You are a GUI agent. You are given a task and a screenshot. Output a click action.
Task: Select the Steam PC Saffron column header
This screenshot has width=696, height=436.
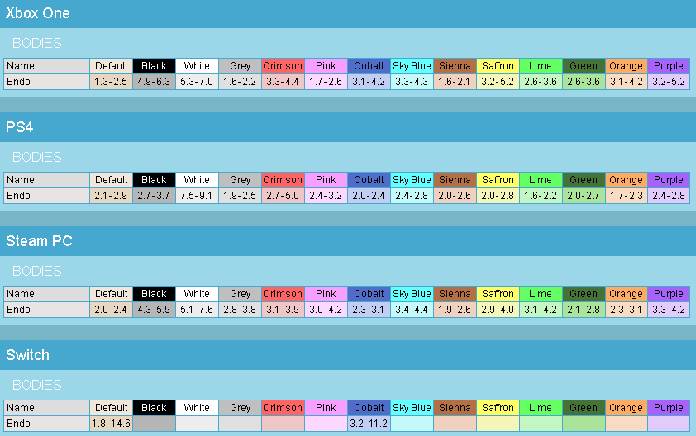(498, 294)
